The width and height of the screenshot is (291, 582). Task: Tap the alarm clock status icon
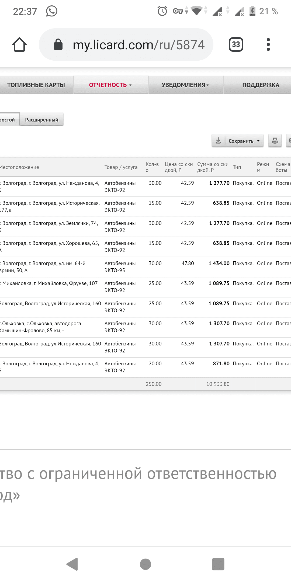(162, 11)
